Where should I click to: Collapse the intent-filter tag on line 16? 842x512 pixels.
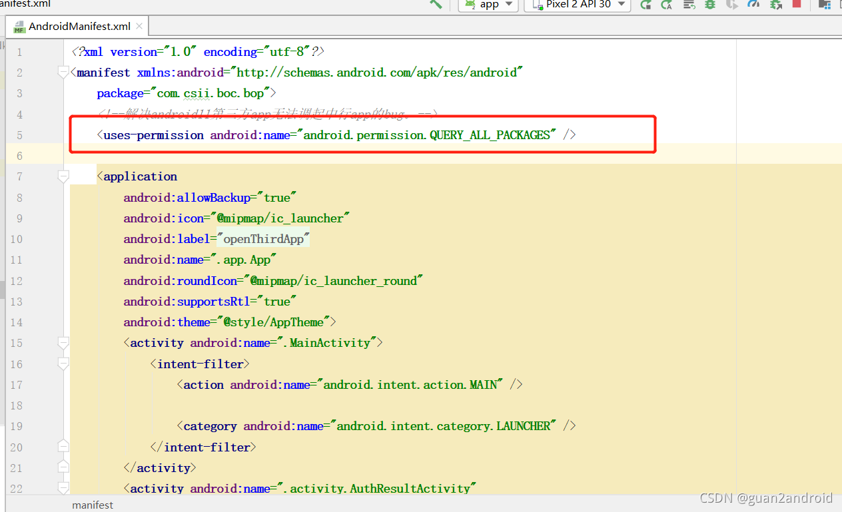coord(63,364)
